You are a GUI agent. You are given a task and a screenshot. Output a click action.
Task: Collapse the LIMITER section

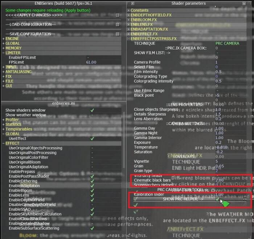pyautogui.click(x=3, y=53)
